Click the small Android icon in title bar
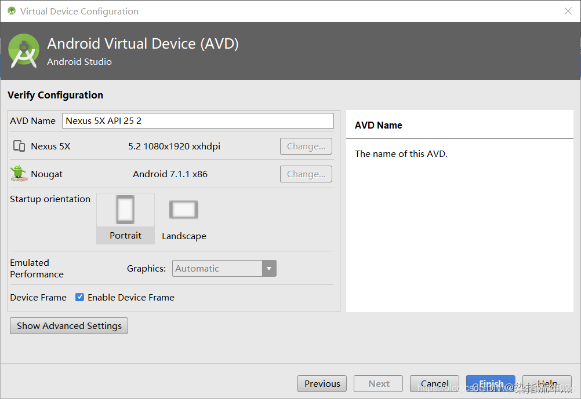581x399 pixels. pyautogui.click(x=12, y=11)
